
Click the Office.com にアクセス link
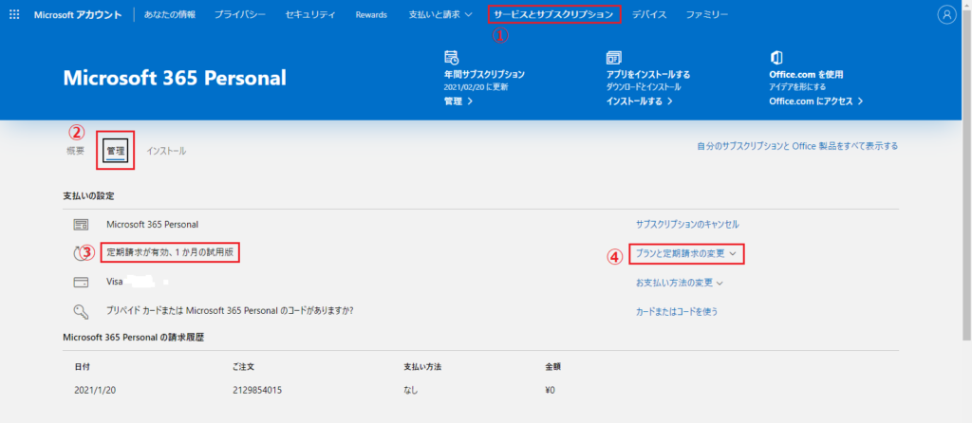(815, 101)
